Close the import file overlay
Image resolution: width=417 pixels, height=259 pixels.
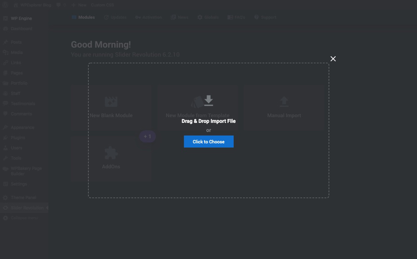tap(333, 59)
